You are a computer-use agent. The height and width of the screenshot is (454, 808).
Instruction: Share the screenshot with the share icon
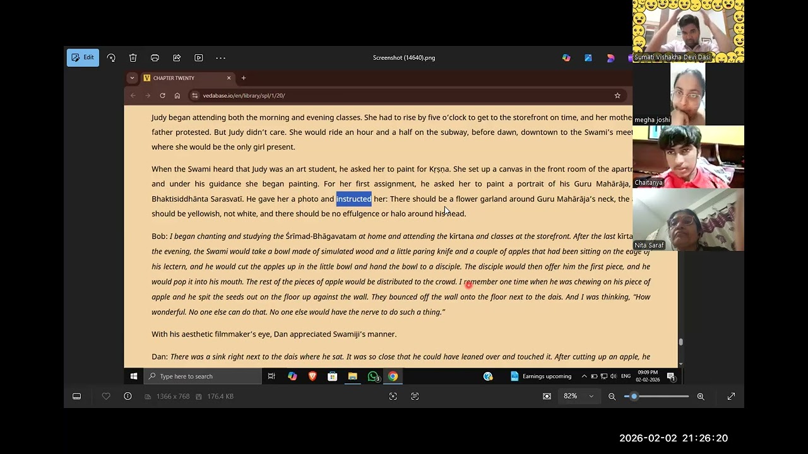(177, 58)
